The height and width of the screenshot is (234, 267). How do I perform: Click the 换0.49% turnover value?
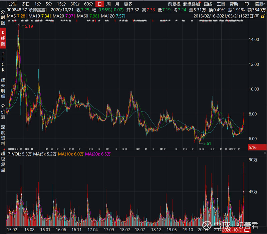coord(217,10)
